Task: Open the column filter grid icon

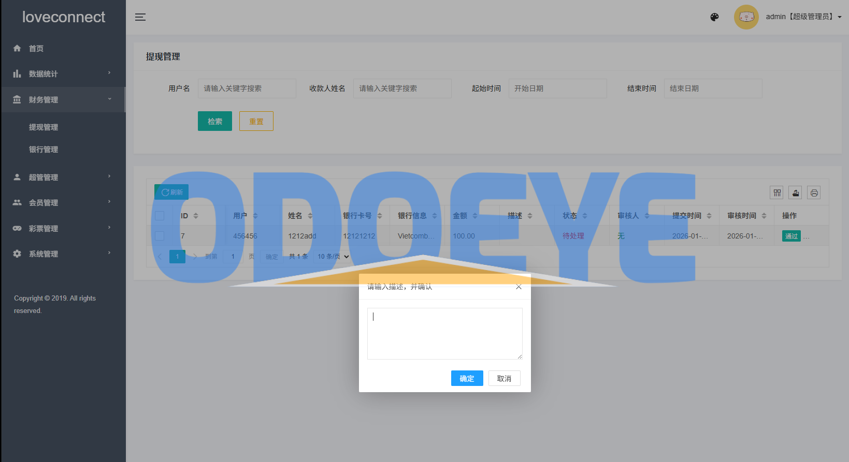Action: click(x=777, y=193)
